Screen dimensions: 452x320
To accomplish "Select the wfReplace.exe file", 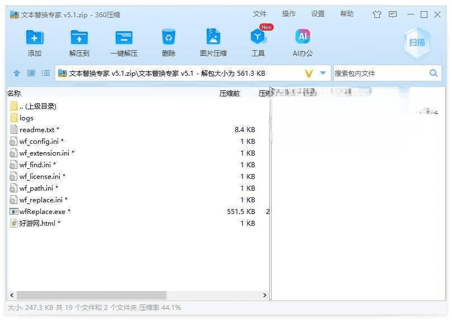I will (x=42, y=211).
